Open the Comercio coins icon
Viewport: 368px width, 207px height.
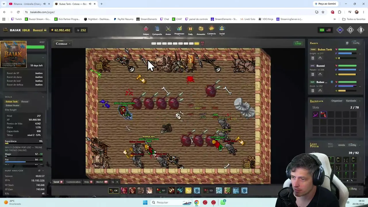[212, 28]
